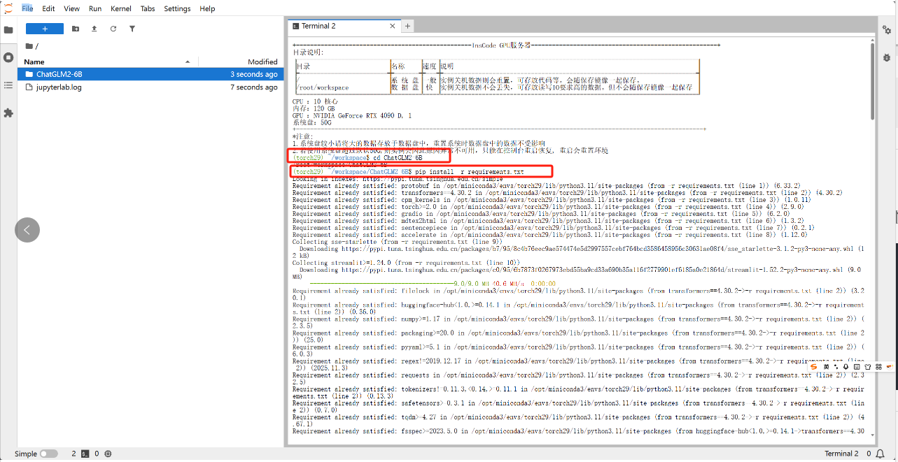Click the IME voice input microphone icon
Image resolution: width=898 pixels, height=462 pixels.
tap(846, 366)
